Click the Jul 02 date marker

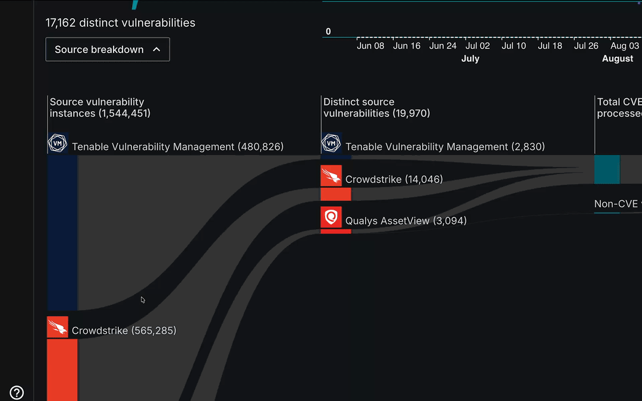click(478, 45)
